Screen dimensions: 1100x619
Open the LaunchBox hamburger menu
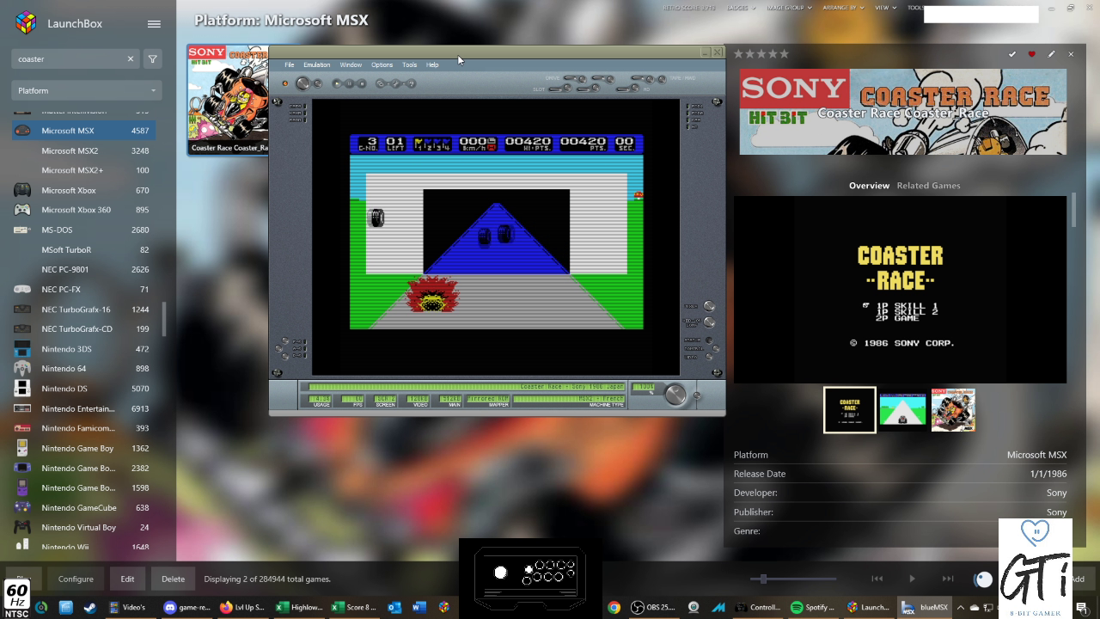(154, 24)
